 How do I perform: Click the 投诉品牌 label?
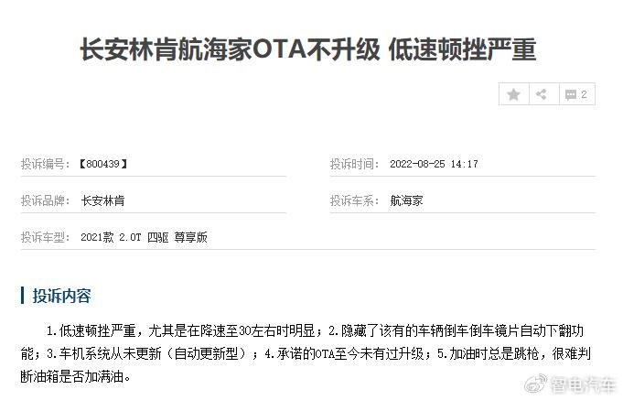coord(45,200)
